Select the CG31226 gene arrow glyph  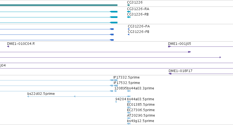pos(128,5)
